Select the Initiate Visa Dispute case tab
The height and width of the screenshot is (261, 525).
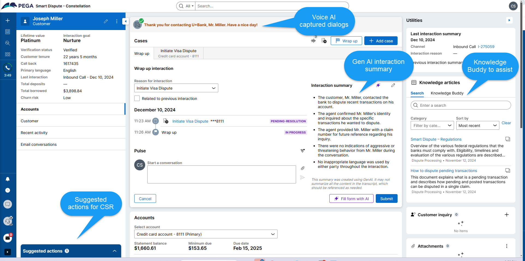click(x=178, y=53)
